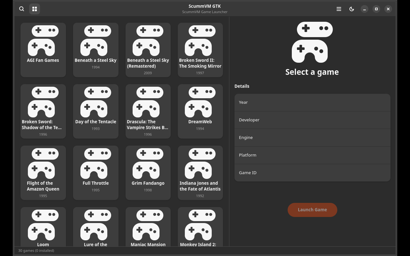Select Flight of the Amazon Queen icon
This screenshot has height=256, width=410.
click(x=43, y=164)
